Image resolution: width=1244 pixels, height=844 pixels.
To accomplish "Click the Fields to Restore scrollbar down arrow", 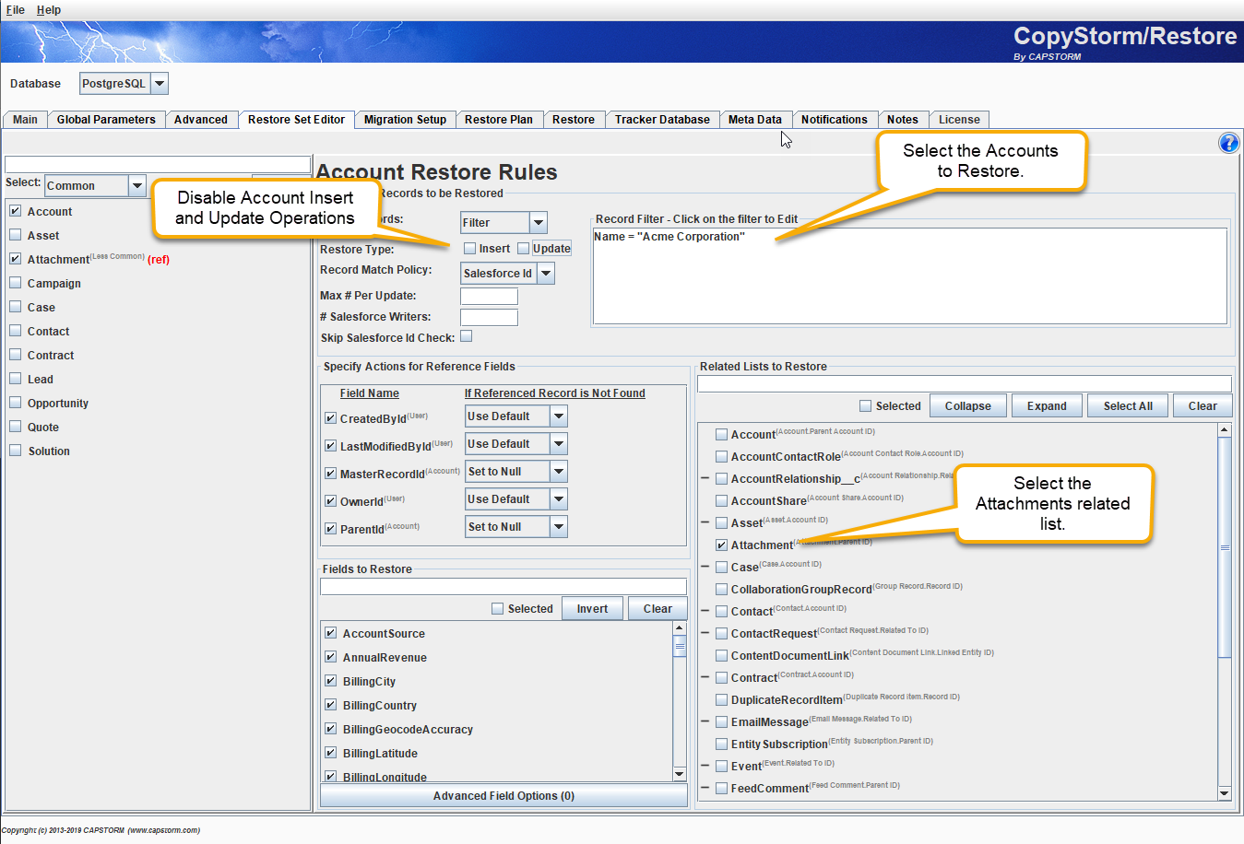I will tap(680, 775).
